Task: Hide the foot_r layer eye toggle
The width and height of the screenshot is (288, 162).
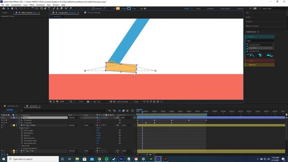Action: tap(2, 117)
